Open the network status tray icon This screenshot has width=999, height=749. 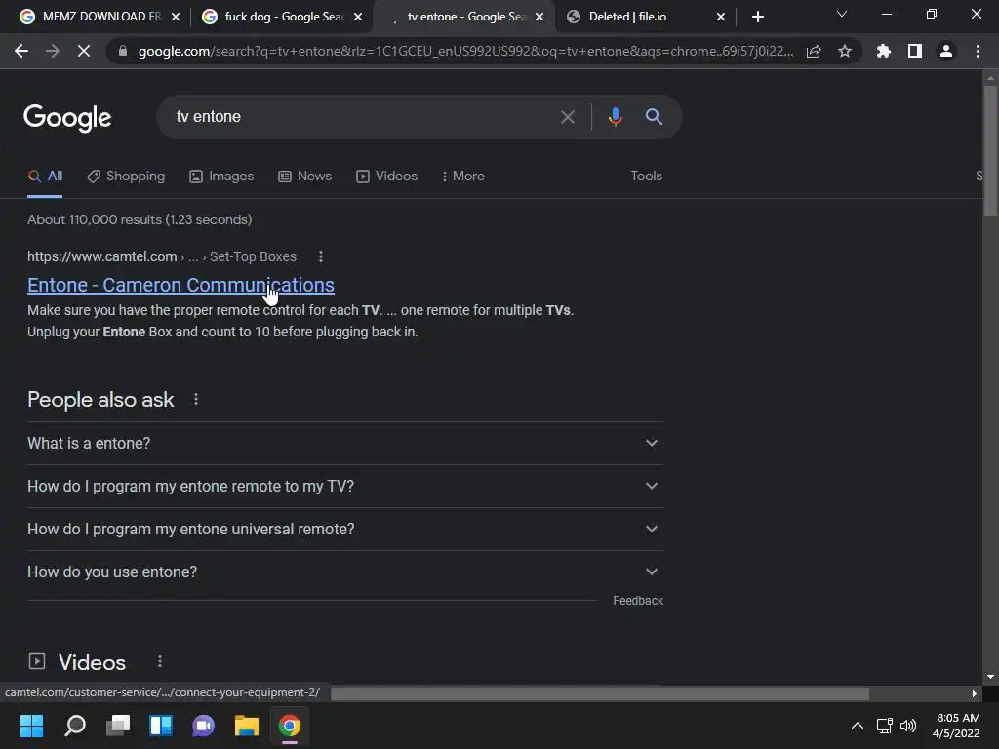(x=884, y=726)
